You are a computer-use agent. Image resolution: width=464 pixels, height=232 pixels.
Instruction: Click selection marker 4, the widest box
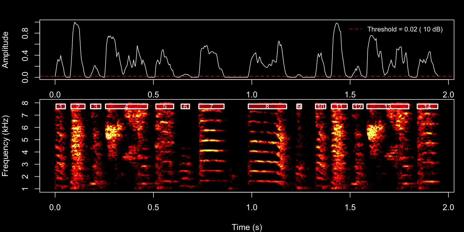click(126, 105)
